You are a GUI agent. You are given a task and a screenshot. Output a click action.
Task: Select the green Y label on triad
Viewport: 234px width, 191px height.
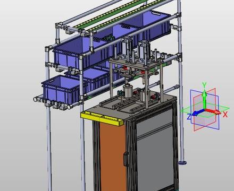point(204,85)
